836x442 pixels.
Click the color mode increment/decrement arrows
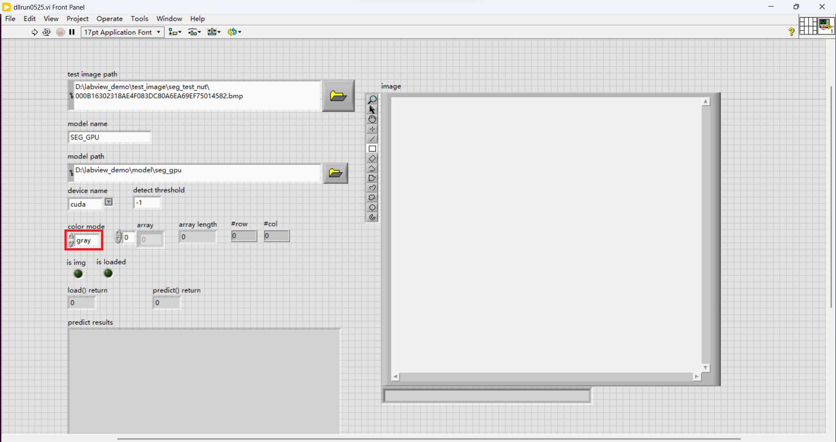click(71, 240)
